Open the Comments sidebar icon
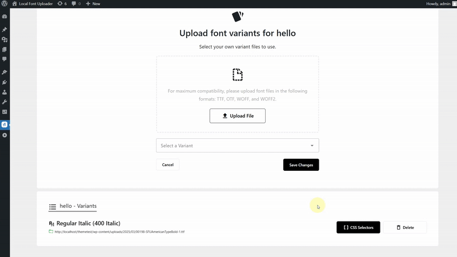 tap(5, 59)
